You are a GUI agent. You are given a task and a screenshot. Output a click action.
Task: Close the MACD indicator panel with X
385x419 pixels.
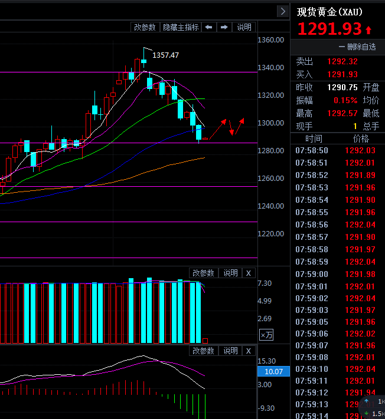pyautogui.click(x=249, y=351)
